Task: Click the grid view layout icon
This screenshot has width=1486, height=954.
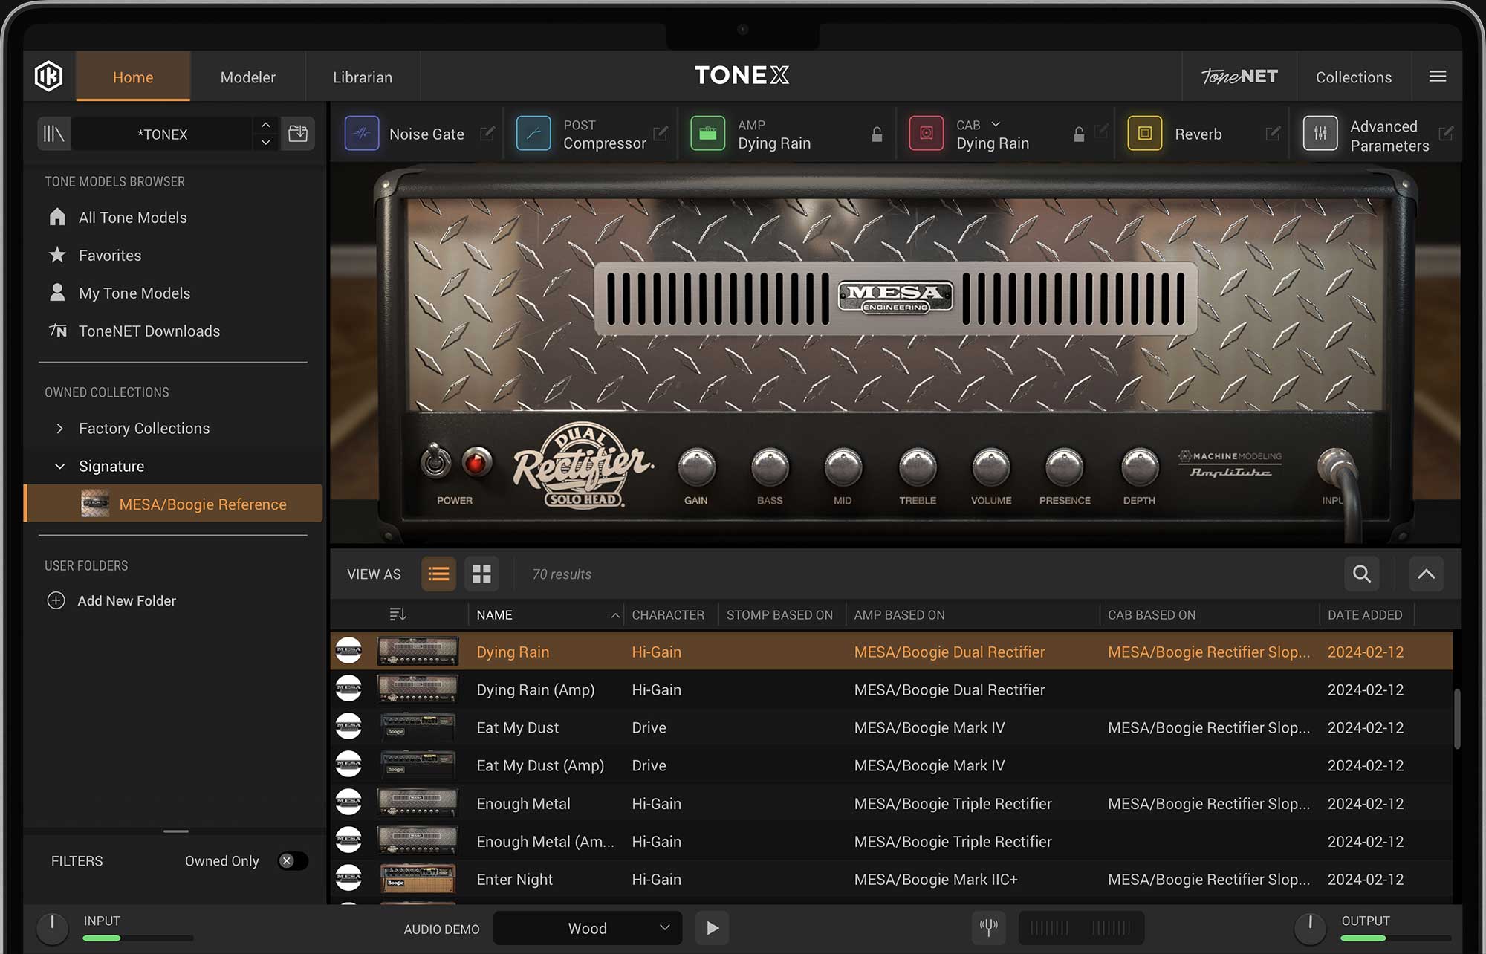Action: [x=481, y=574]
